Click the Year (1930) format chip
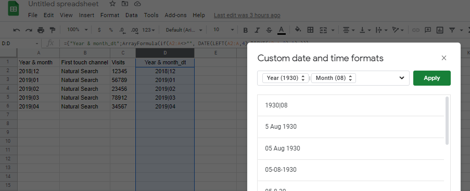This screenshot has width=470, height=191. click(285, 78)
